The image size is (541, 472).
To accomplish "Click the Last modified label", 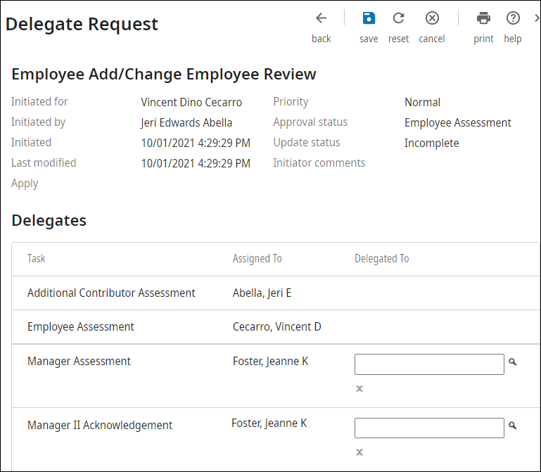I will click(x=44, y=163).
